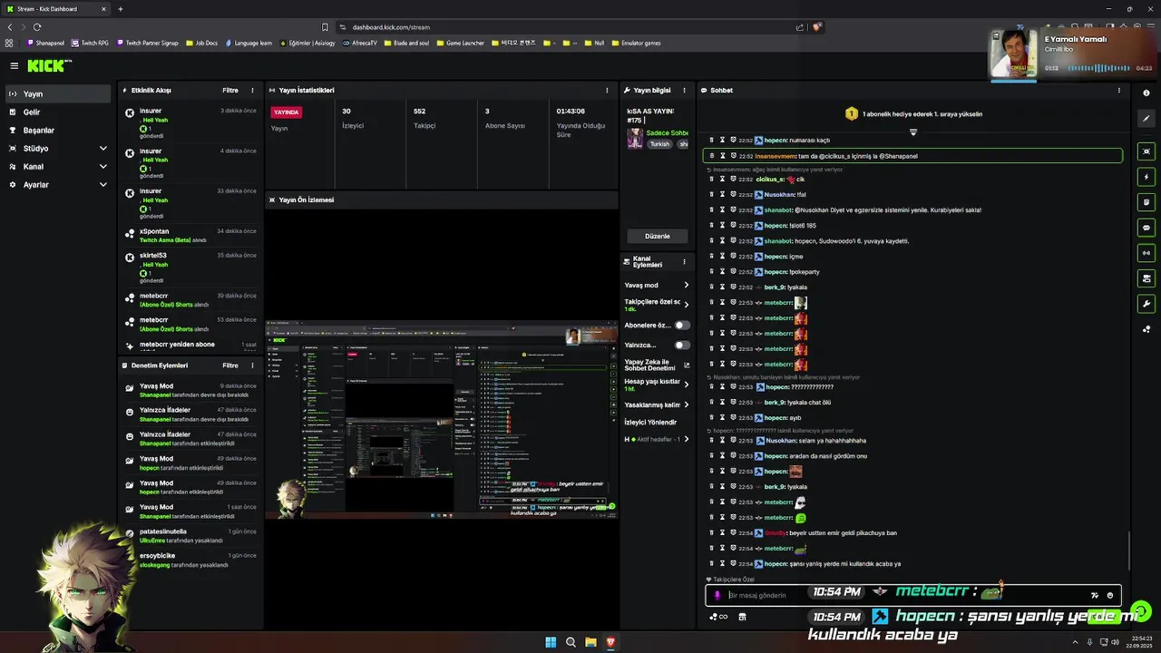Viewport: 1161px width, 653px height.
Task: Click the browser address bar URL
Action: (391, 27)
